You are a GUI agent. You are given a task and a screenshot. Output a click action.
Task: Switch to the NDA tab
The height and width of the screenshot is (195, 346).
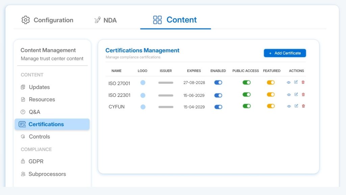(x=105, y=20)
